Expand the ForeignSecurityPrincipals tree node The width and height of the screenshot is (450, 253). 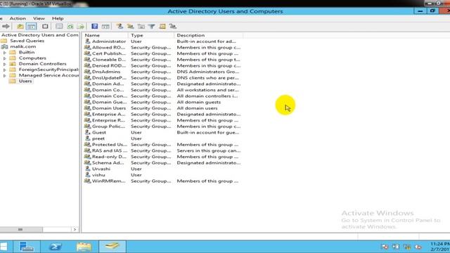click(5, 70)
